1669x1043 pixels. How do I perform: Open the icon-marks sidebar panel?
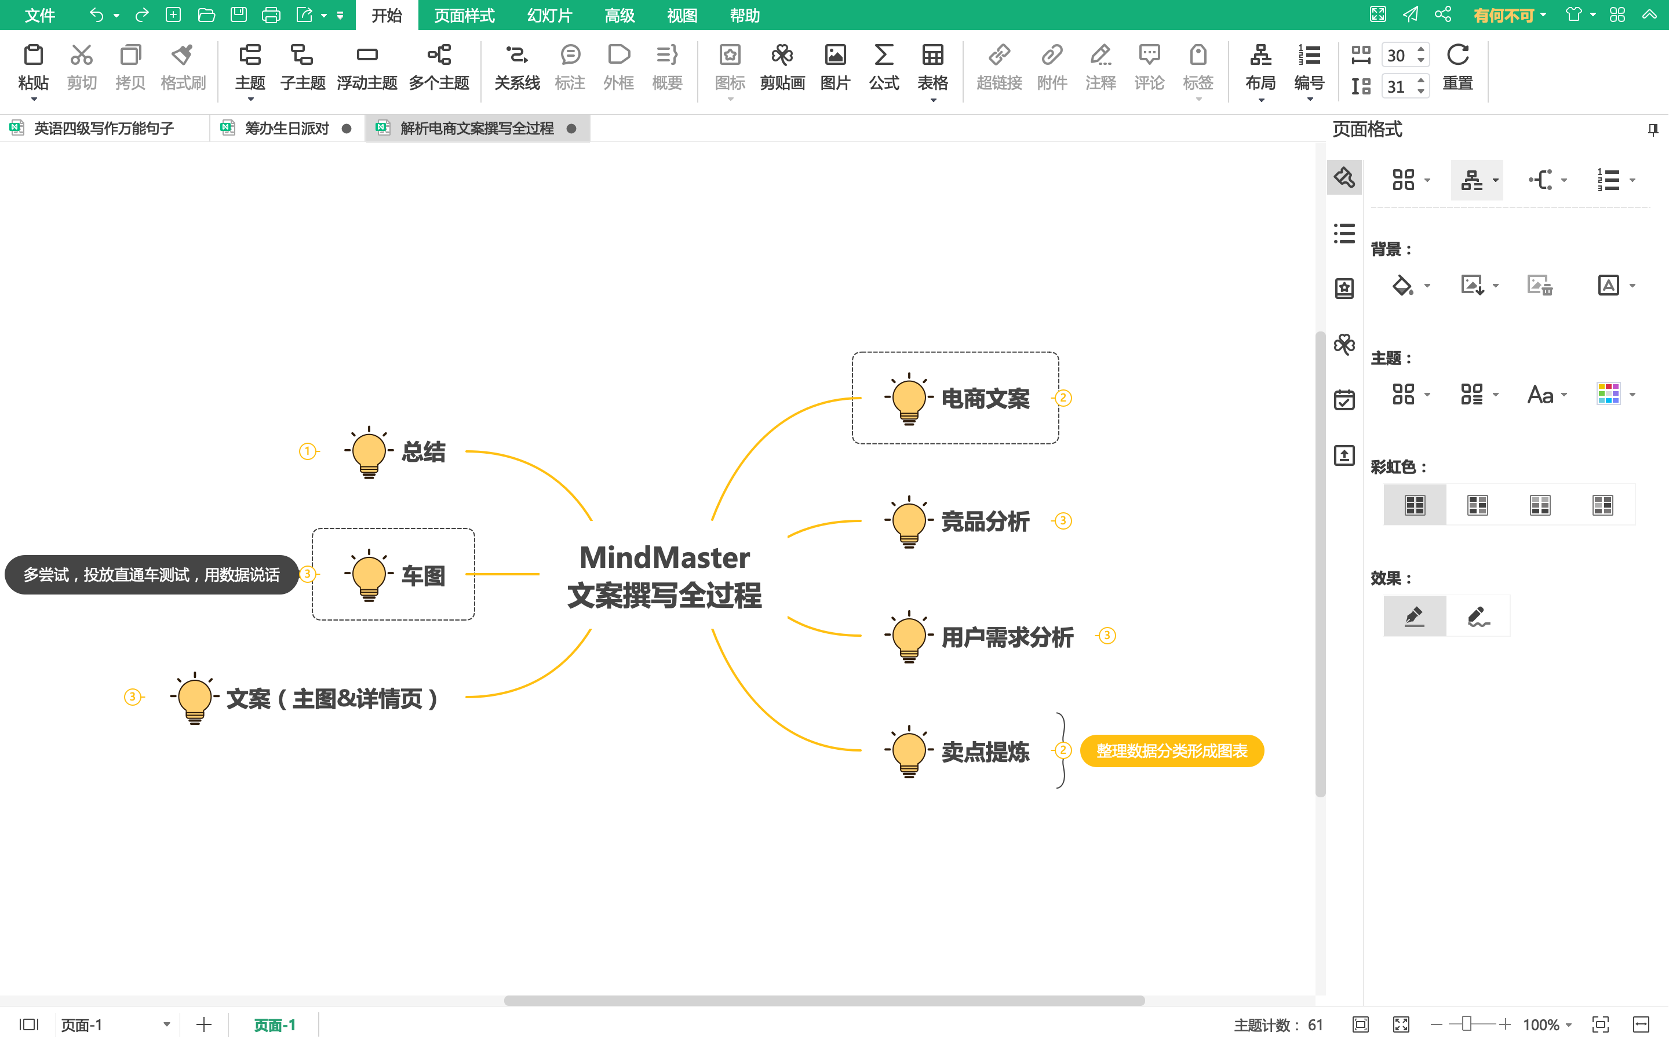(x=1344, y=289)
